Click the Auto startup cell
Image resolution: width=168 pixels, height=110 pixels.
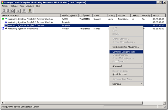[x=111, y=19]
